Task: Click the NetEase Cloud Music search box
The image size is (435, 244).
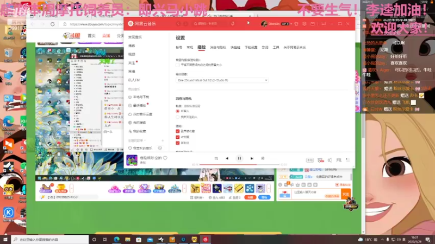Action: [x=209, y=24]
